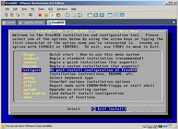Suspend the VM with the orange pause icon
The height and width of the screenshot is (129, 178).
coord(46,15)
